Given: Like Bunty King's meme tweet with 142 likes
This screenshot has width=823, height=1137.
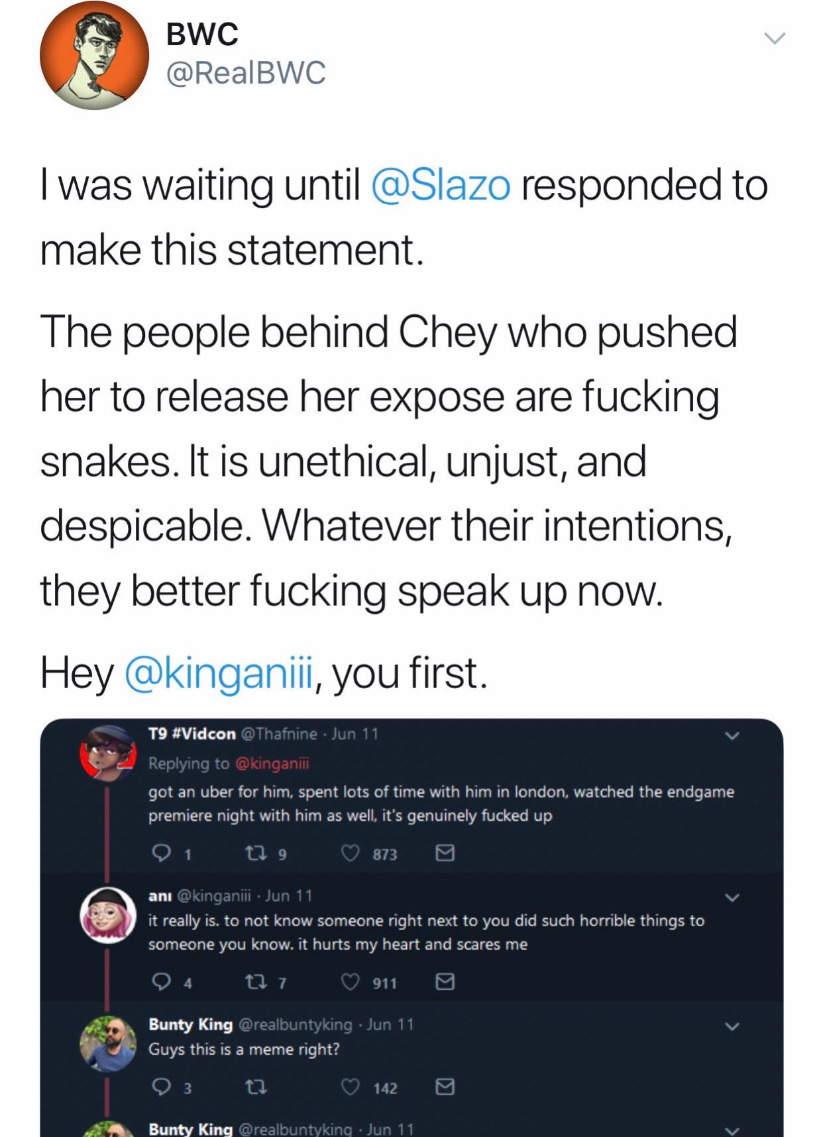Looking at the screenshot, I should click(x=351, y=1087).
